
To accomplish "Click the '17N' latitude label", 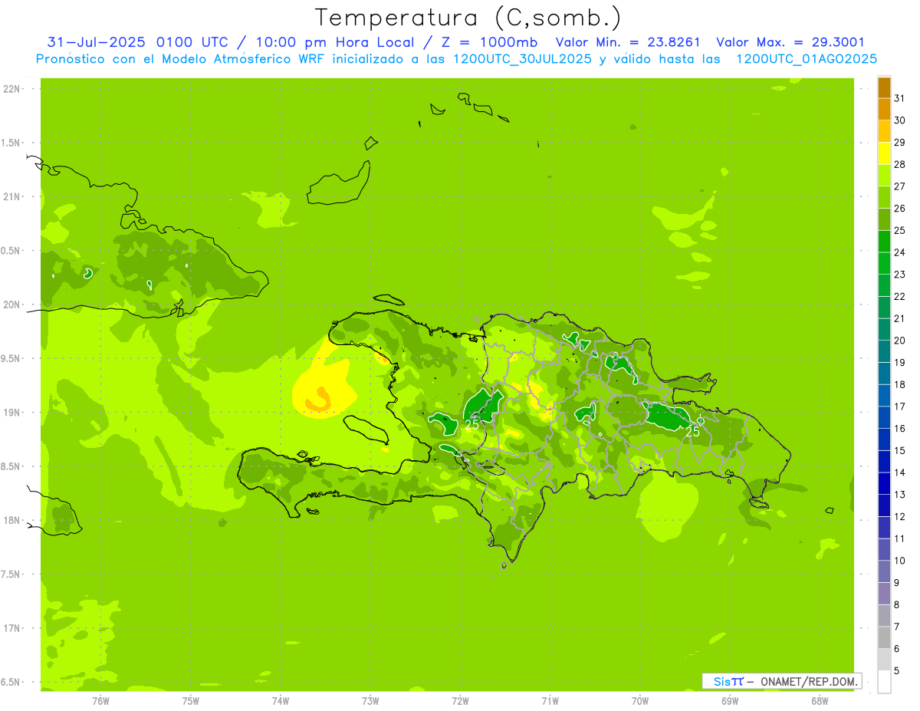I will pos(11,628).
